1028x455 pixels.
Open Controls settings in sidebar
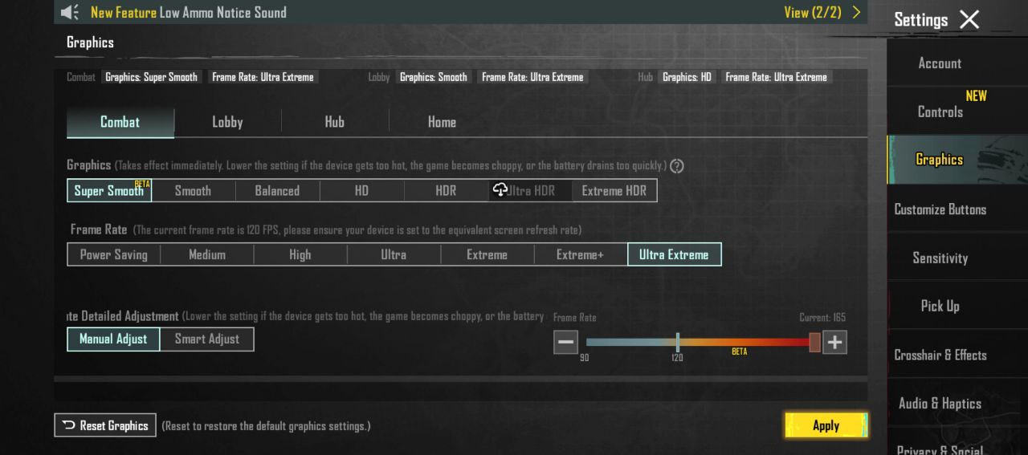point(940,112)
